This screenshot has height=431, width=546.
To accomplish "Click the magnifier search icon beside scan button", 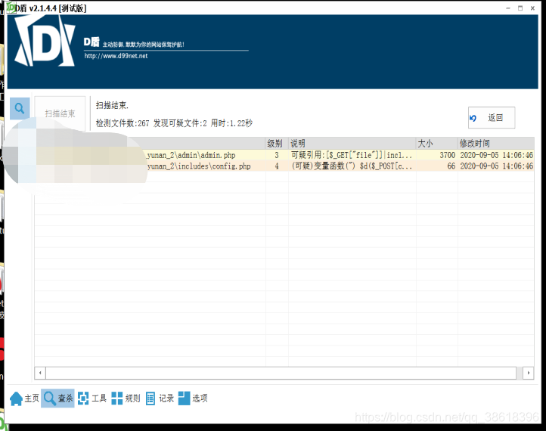I will point(20,109).
